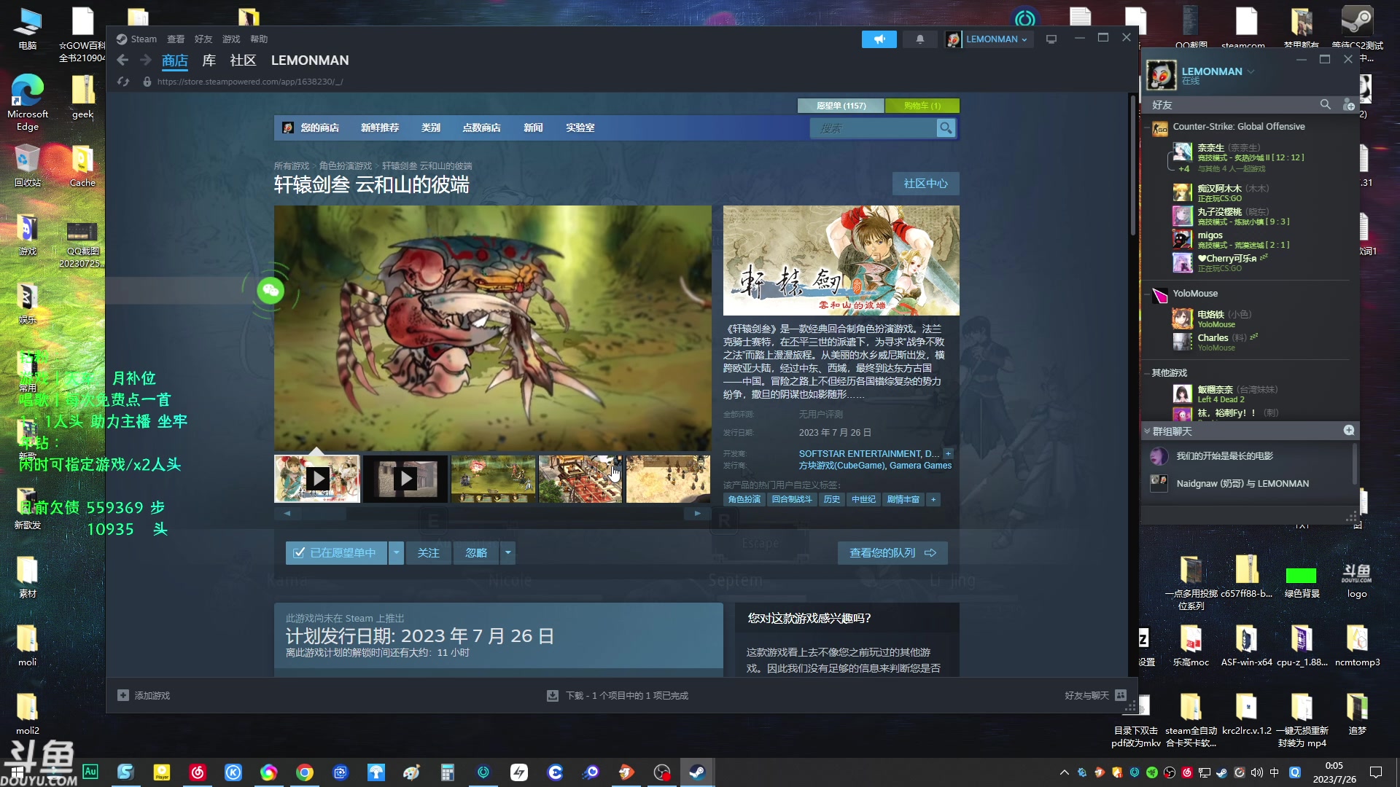This screenshot has width=1400, height=787.
Task: Collapse the 其他游戏 friends group
Action: pyautogui.click(x=1146, y=373)
